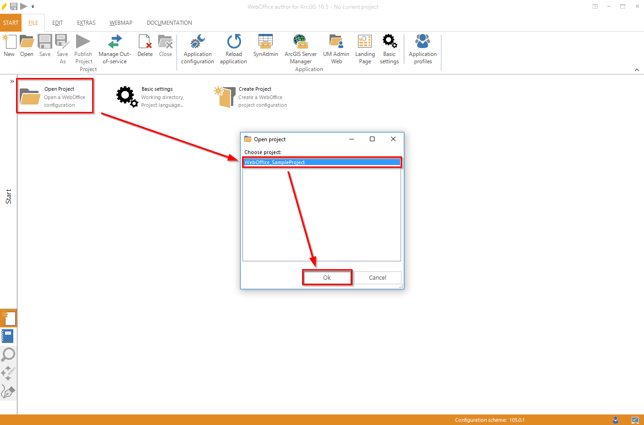Open the notebook panel in left sidebar
Viewport: 644px width, 425px height.
8,336
